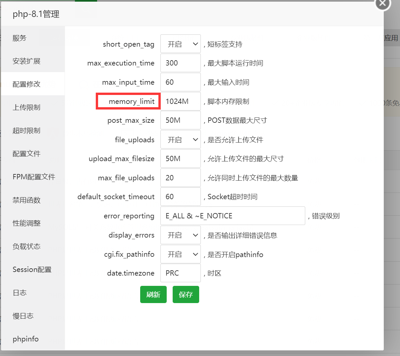Switch to the 服务 (Service) section
The width and height of the screenshot is (400, 356).
pyautogui.click(x=19, y=38)
